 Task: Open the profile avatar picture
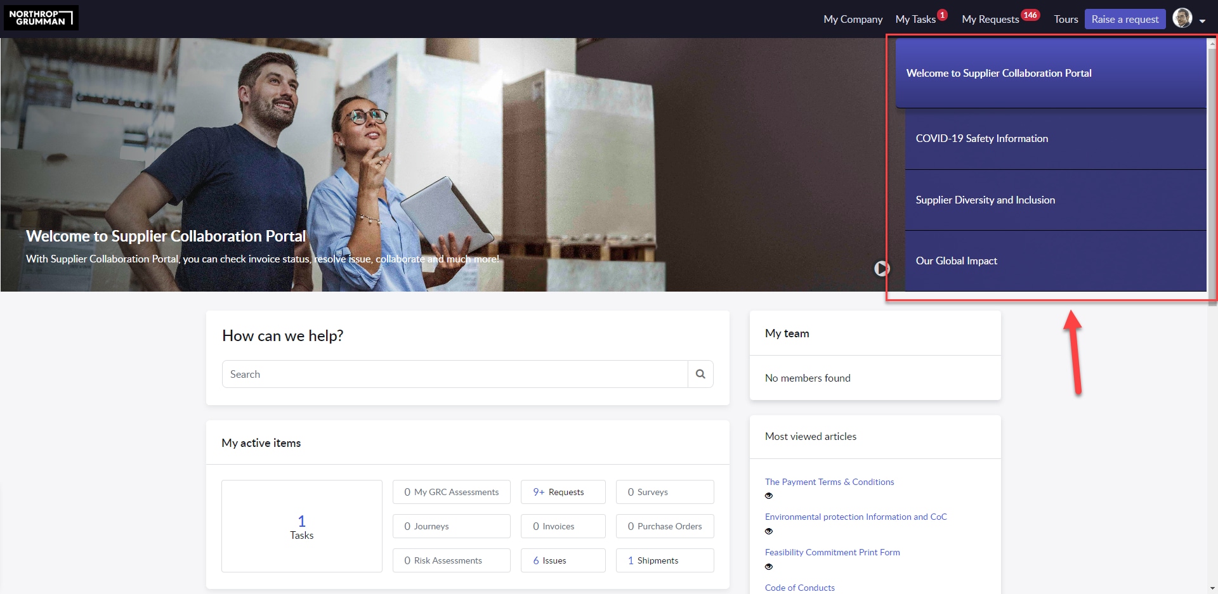click(x=1182, y=18)
